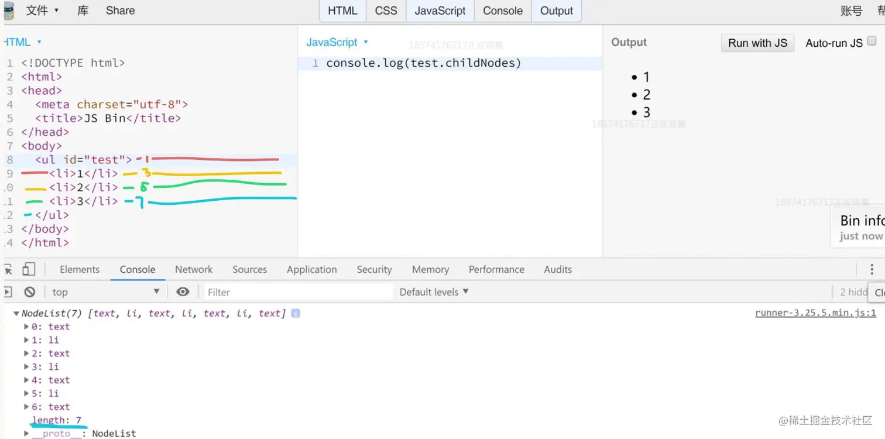Toggle the live expression eye icon
Screen dimensions: 885x439
click(183, 291)
